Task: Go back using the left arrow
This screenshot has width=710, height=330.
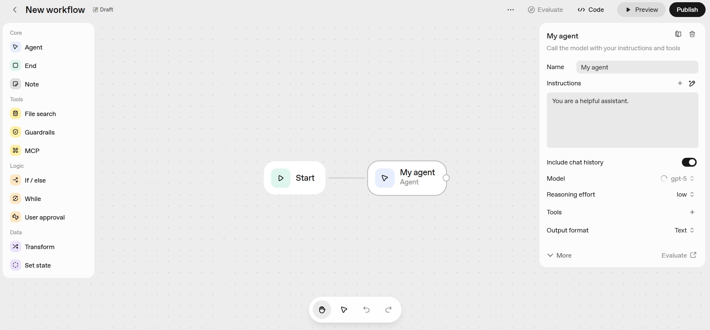Action: pyautogui.click(x=15, y=10)
